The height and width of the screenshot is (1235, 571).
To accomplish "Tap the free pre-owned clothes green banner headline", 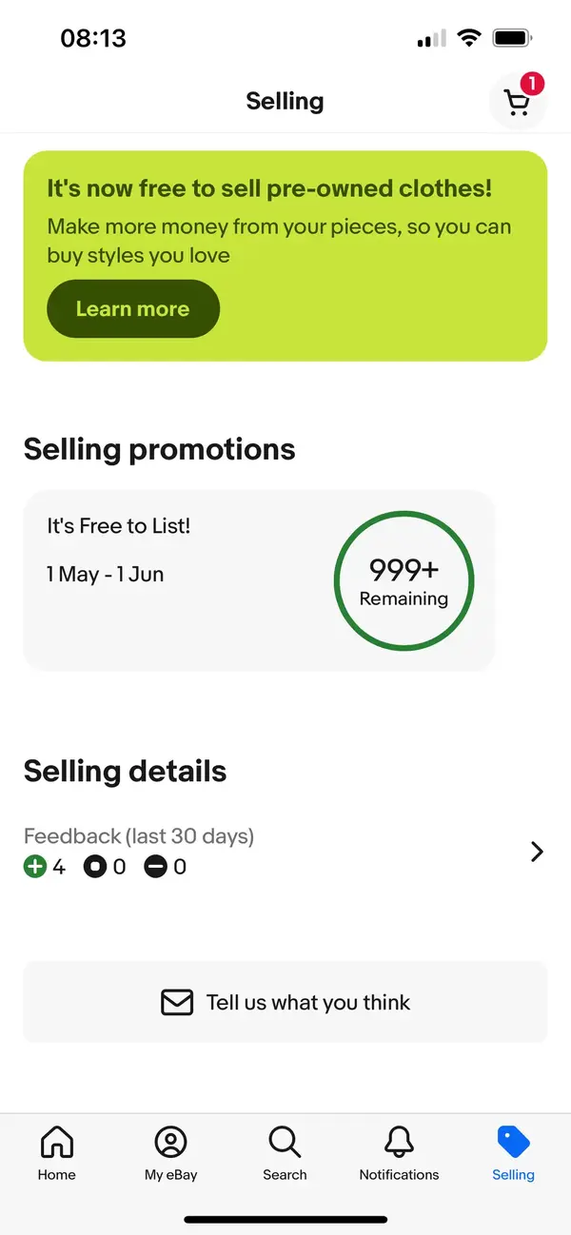I will pos(269,187).
